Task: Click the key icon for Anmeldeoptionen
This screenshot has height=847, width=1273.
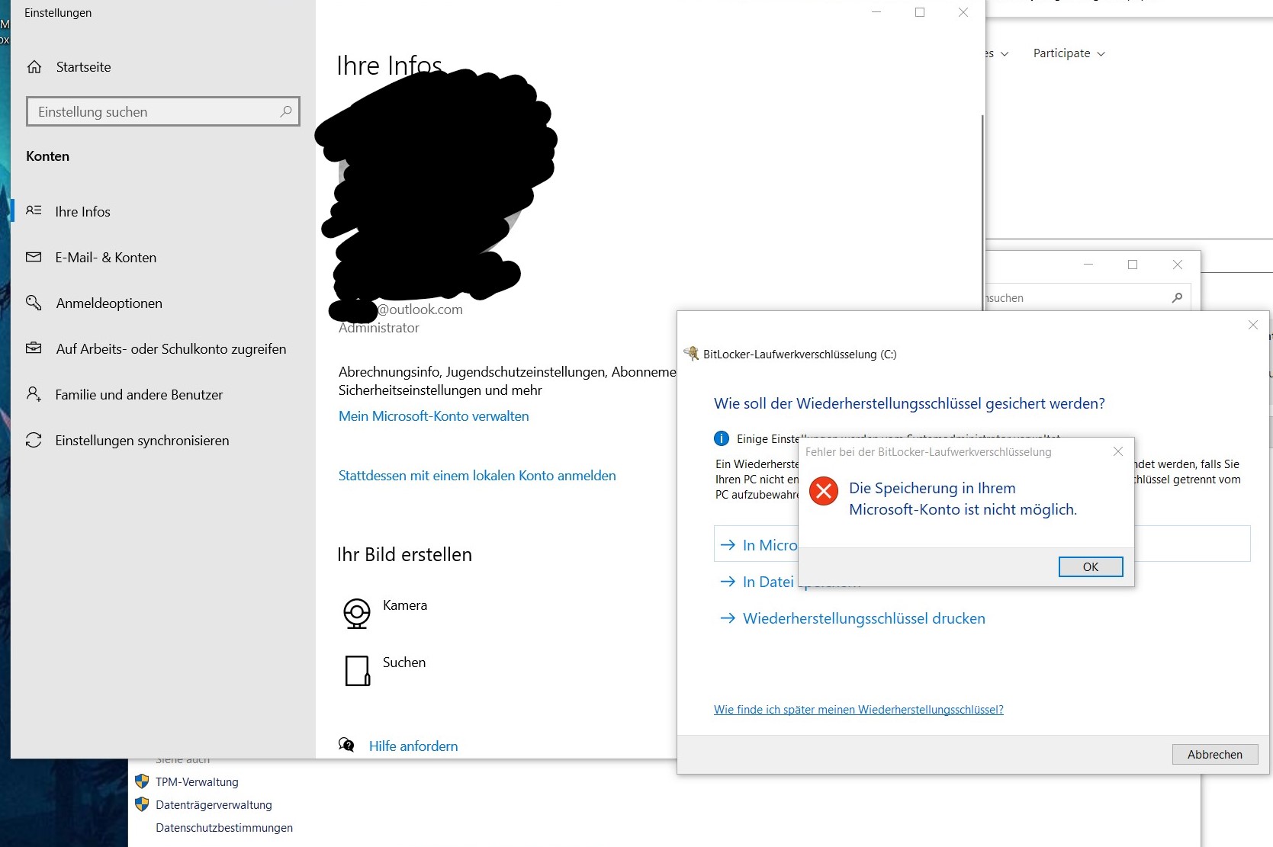Action: pyautogui.click(x=34, y=303)
